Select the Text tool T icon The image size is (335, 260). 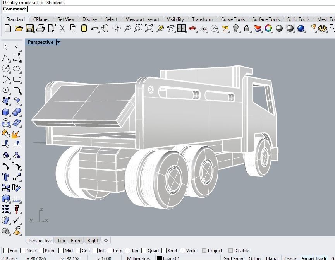coord(5,177)
